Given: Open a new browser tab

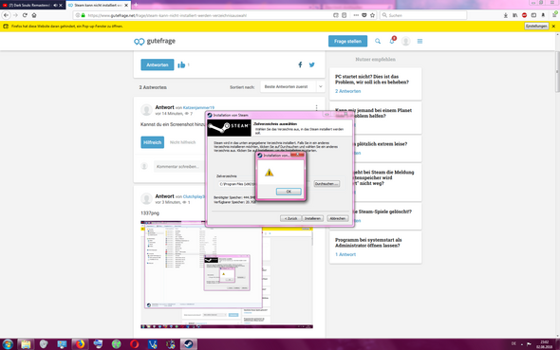Looking at the screenshot, I should [x=136, y=5].
